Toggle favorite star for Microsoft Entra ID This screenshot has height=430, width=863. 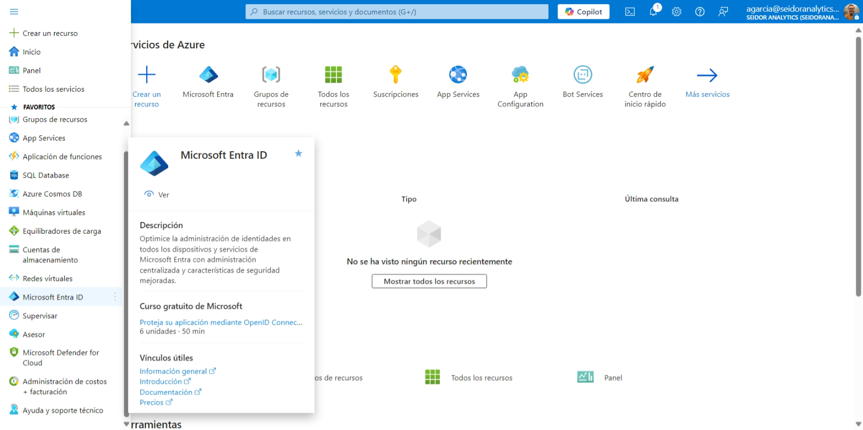[299, 153]
